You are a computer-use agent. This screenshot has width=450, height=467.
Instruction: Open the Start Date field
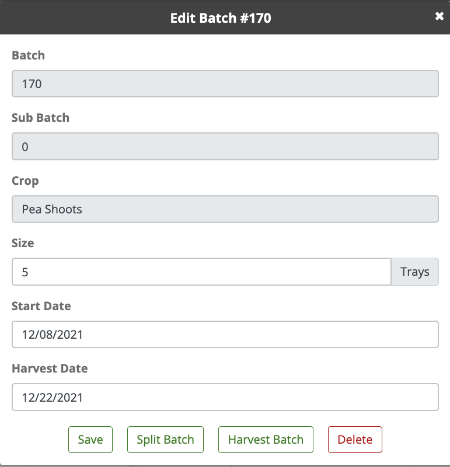pyautogui.click(x=225, y=335)
